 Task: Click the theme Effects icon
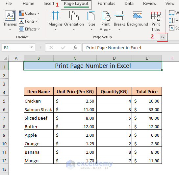point(21,29)
